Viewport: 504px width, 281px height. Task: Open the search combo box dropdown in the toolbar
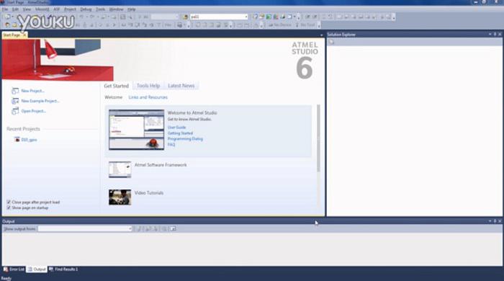(246, 17)
